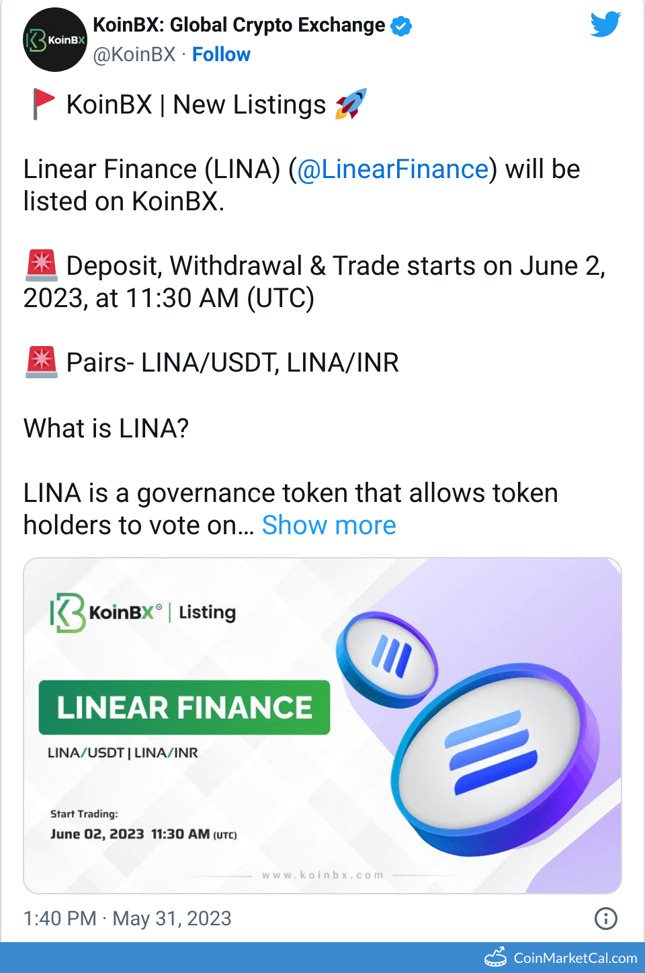Open the tweet info icon
645x973 pixels.
coord(605,918)
